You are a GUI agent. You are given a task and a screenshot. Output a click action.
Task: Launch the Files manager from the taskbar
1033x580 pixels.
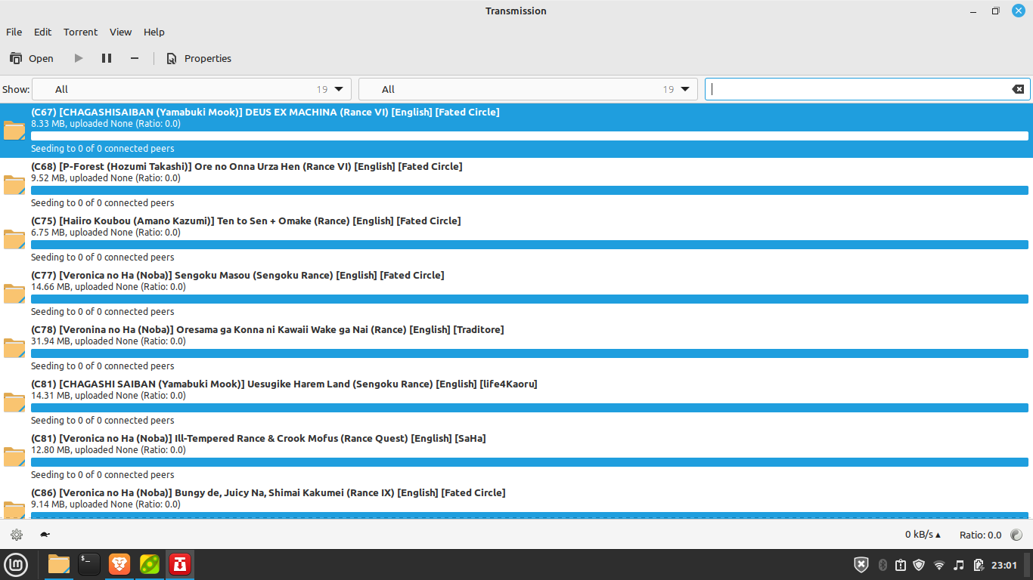pos(59,564)
